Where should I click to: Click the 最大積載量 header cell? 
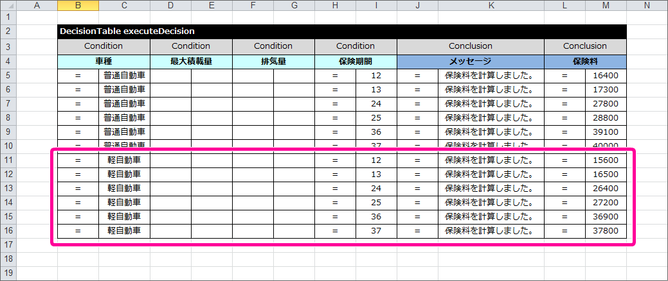tap(191, 62)
